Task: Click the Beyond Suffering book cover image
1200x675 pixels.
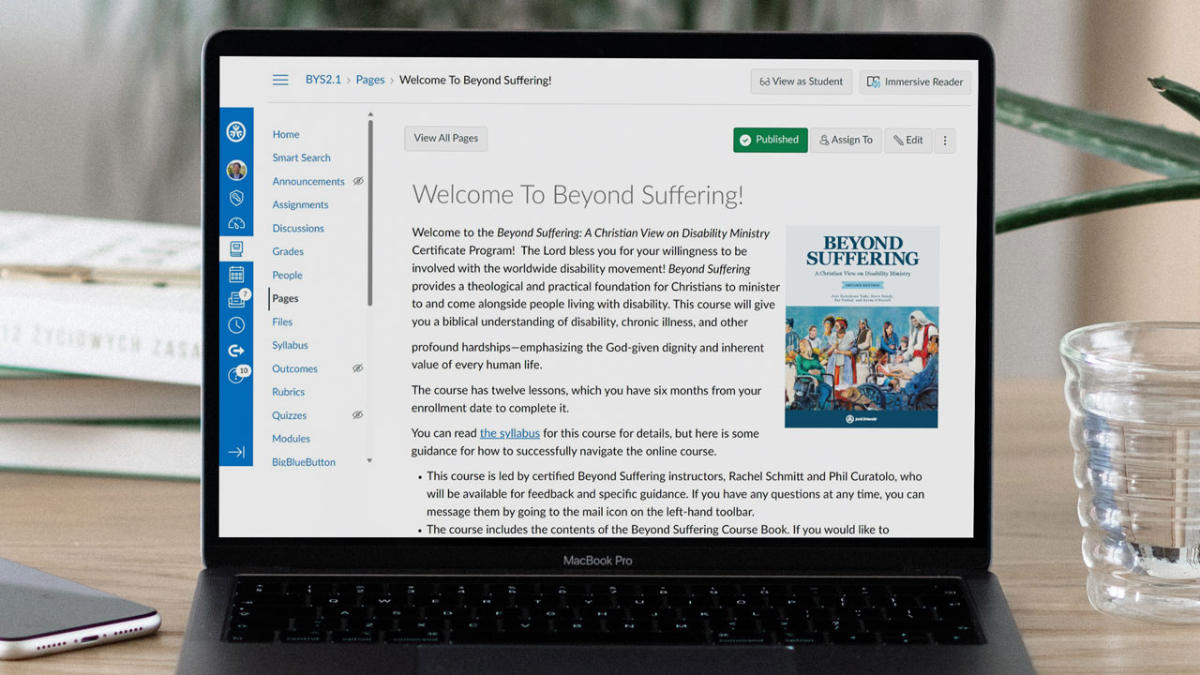Action: (862, 327)
